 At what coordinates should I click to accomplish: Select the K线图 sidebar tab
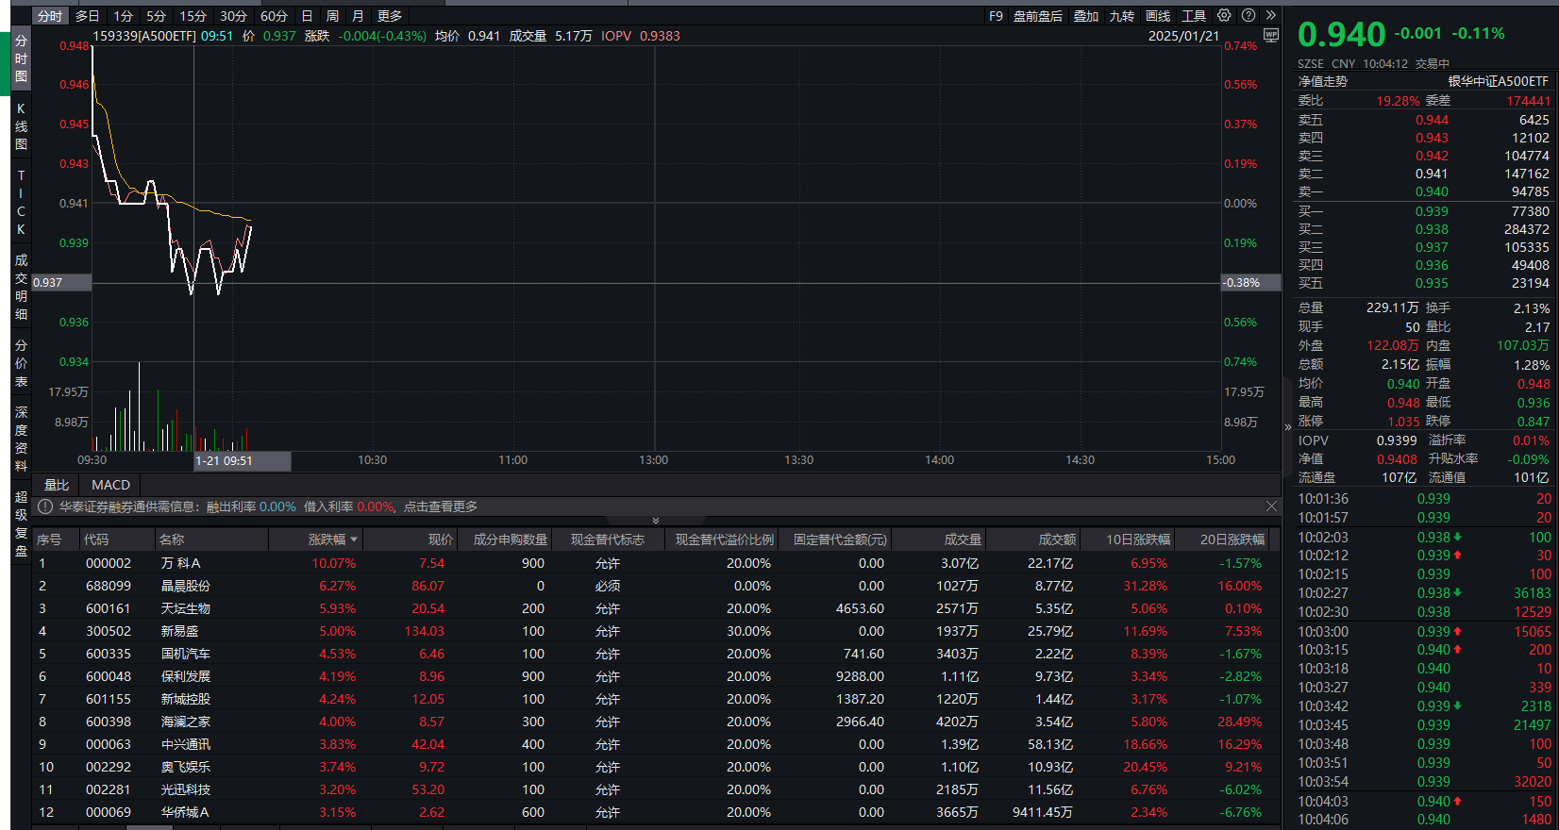[21, 126]
